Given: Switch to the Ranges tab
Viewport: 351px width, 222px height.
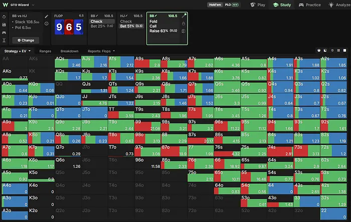Looking at the screenshot, I should click(45, 51).
